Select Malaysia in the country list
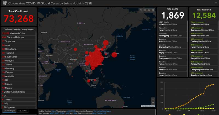This screenshot has height=115, width=219. [18, 61]
